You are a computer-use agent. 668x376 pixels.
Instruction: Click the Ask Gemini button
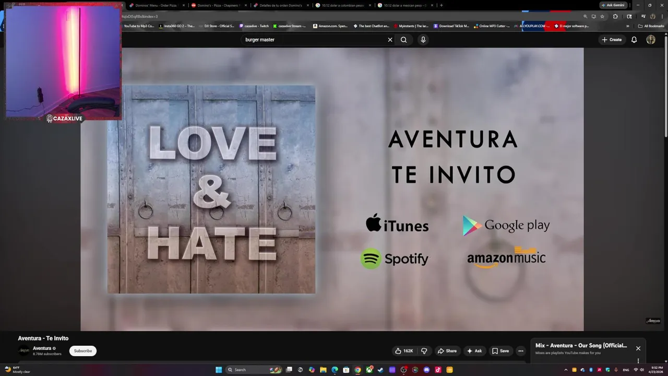(613, 5)
